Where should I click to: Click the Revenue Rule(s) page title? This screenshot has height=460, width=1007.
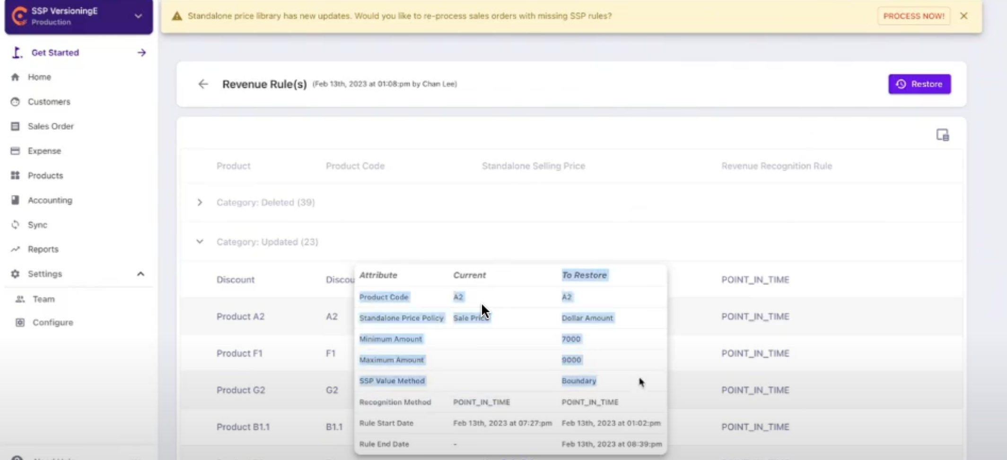point(264,84)
